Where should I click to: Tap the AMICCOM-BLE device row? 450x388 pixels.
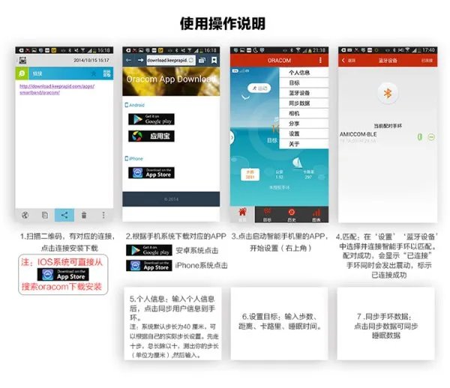point(388,137)
